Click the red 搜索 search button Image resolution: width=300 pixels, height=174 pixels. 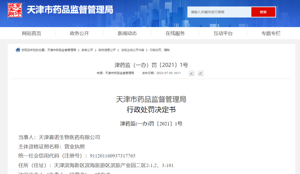pos(263,12)
